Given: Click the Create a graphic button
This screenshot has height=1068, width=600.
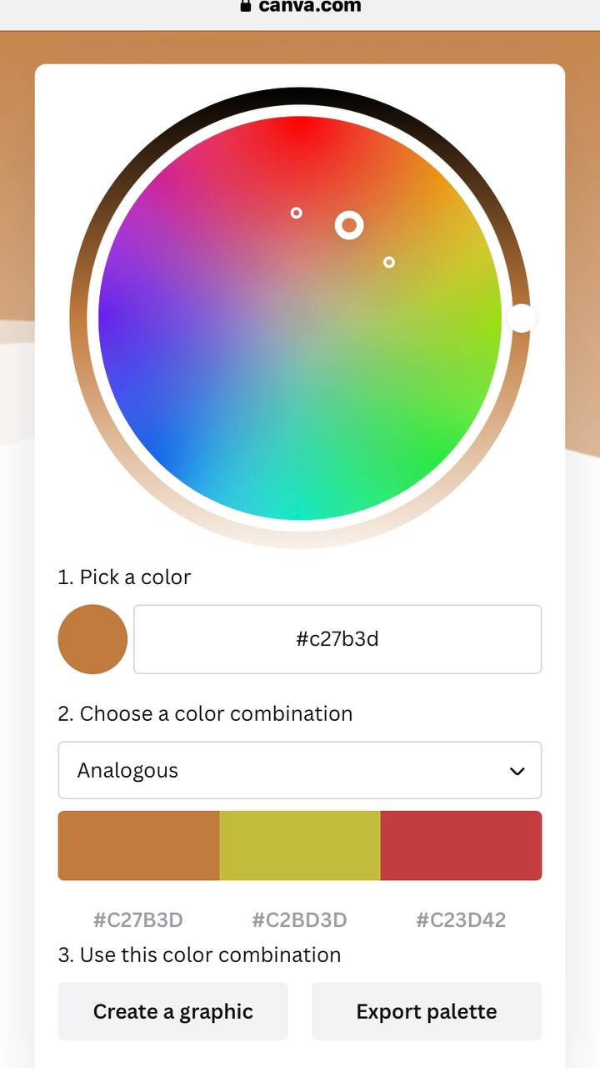Looking at the screenshot, I should (x=173, y=1011).
